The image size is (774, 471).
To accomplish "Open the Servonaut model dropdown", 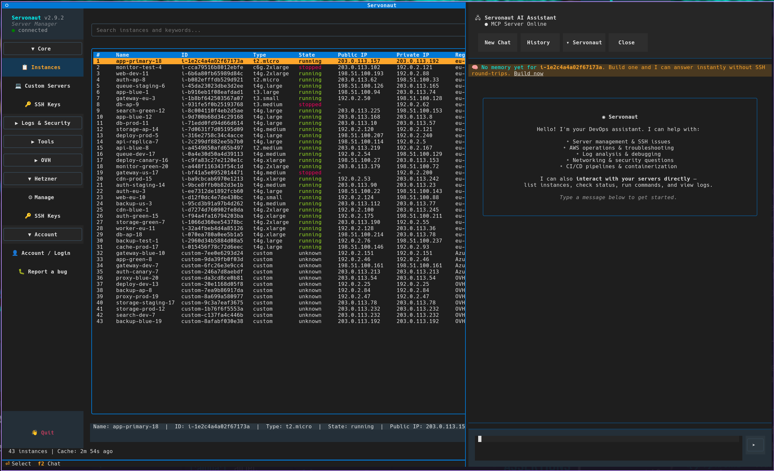I will [x=584, y=42].
